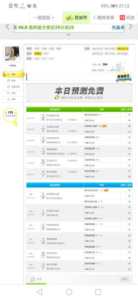Select the 足球 soccer filter
The image size is (138, 300).
click(37, 58)
